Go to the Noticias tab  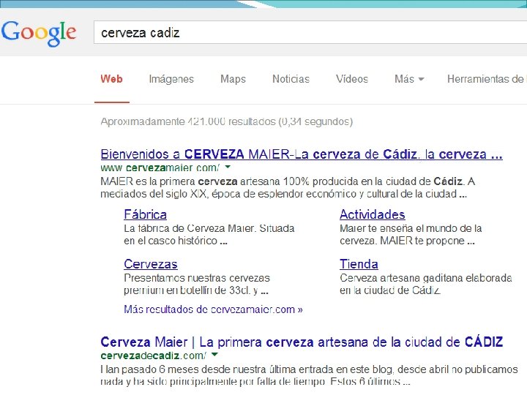(x=291, y=79)
